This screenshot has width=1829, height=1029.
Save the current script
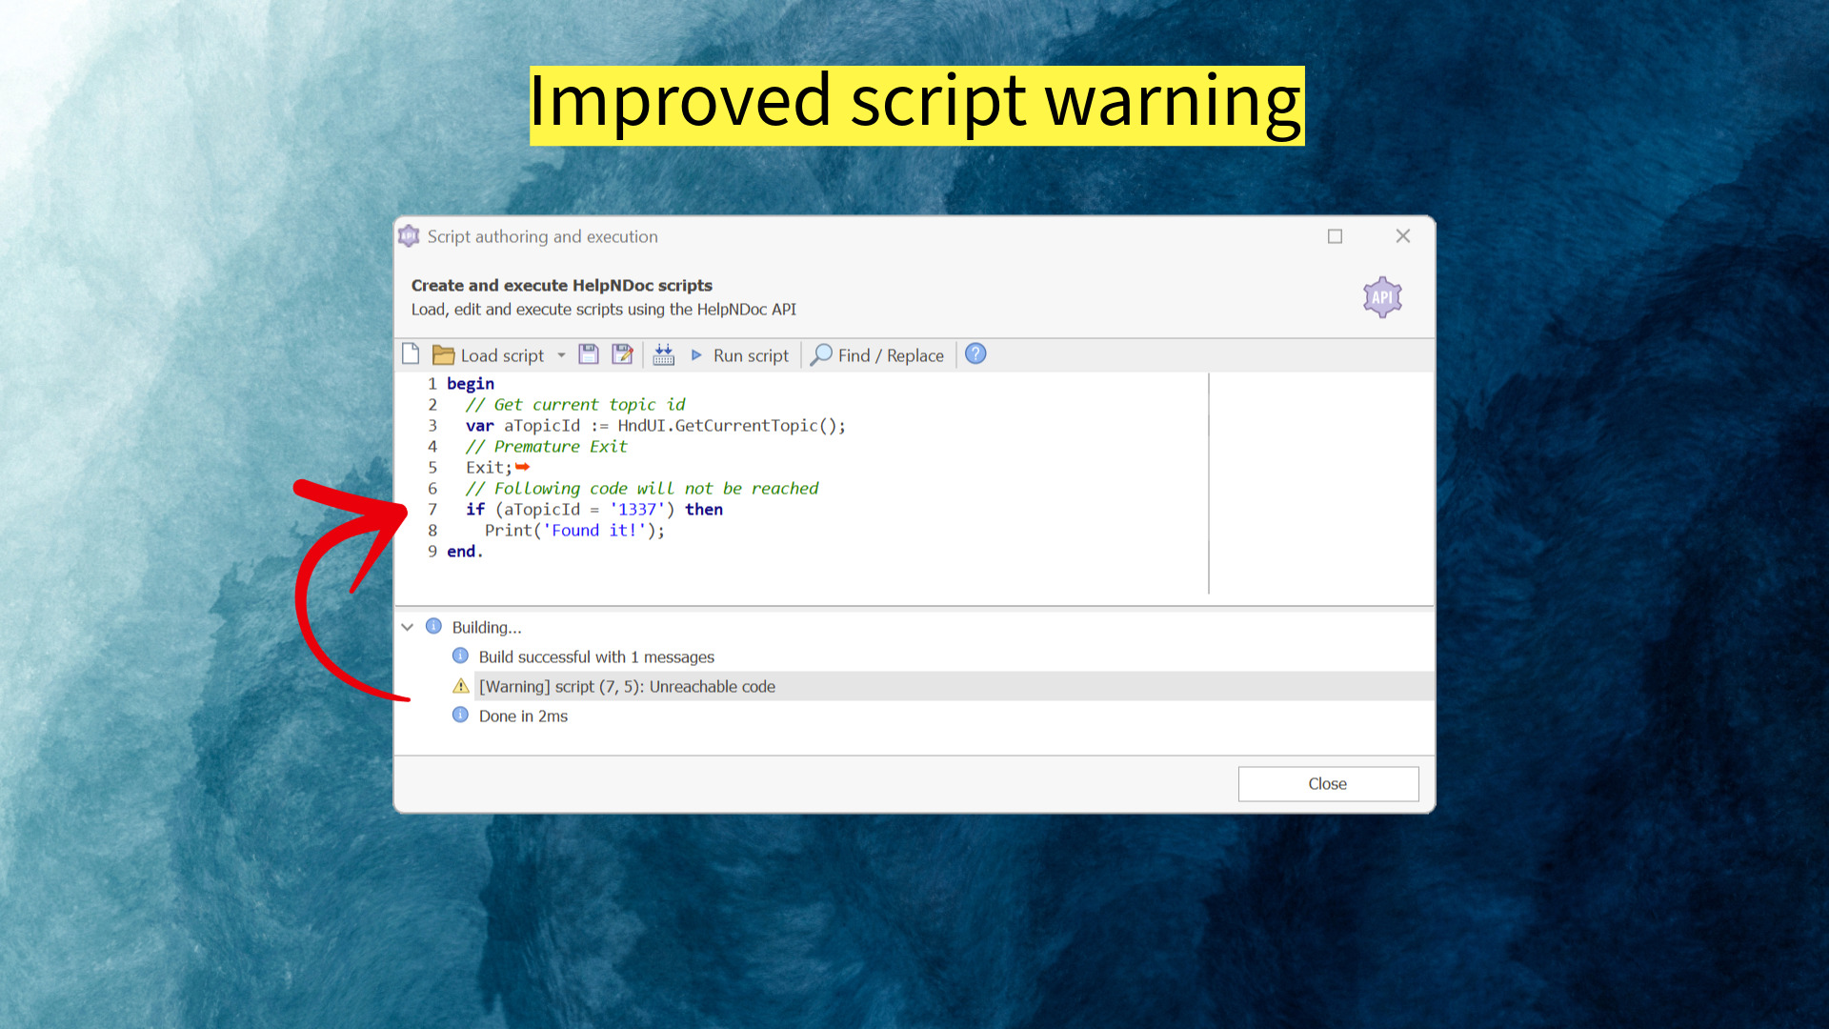pos(589,354)
